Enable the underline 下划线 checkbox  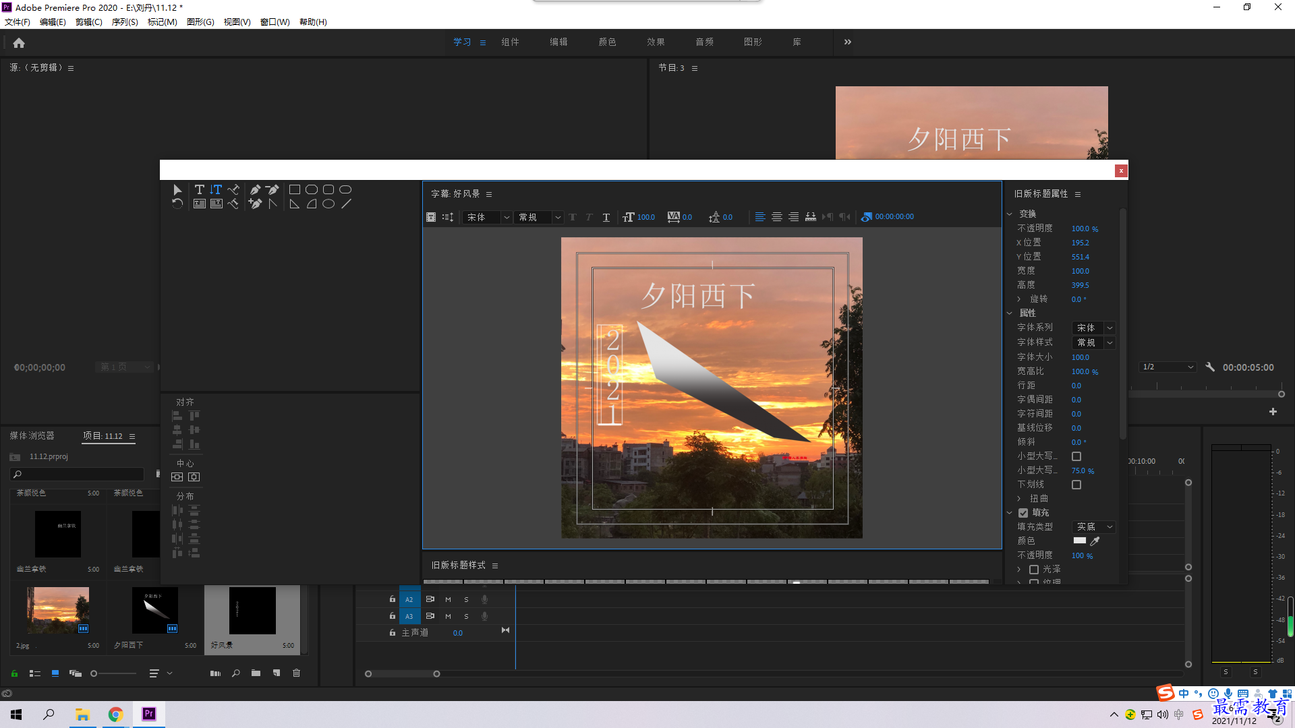pyautogui.click(x=1076, y=485)
